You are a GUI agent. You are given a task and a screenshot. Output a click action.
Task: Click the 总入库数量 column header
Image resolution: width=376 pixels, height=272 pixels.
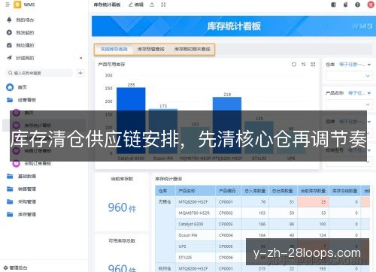[255, 191]
